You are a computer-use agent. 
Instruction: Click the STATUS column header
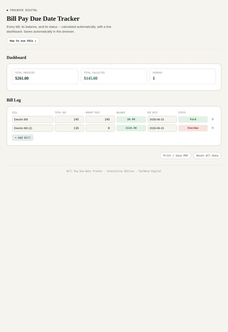click(182, 113)
